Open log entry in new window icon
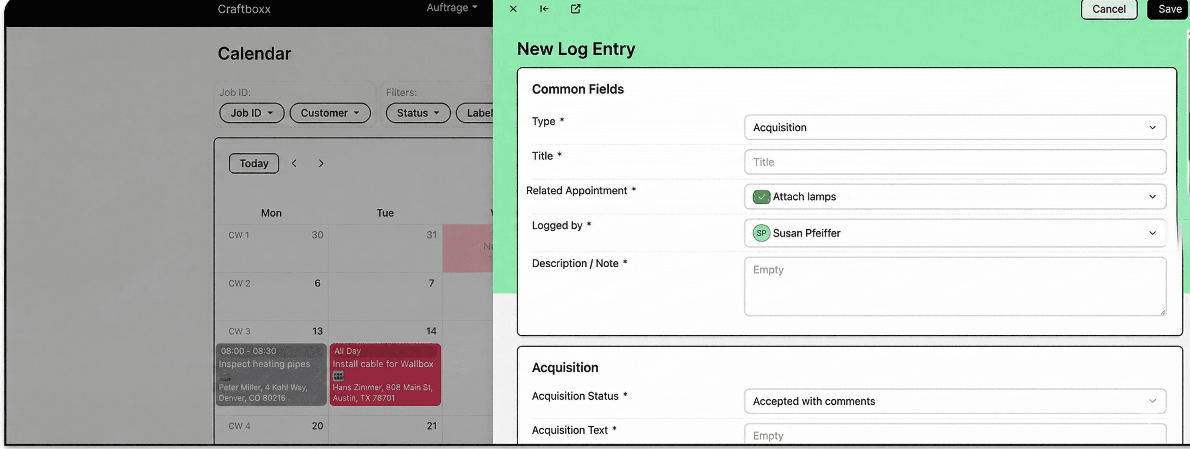 [575, 9]
